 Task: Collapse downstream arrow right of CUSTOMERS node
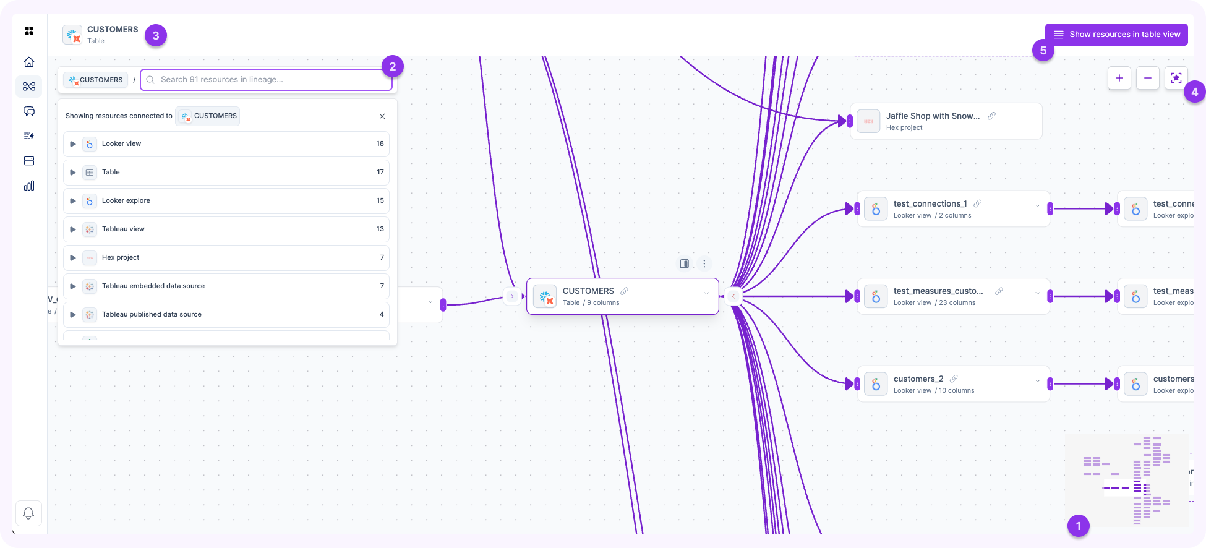point(733,296)
